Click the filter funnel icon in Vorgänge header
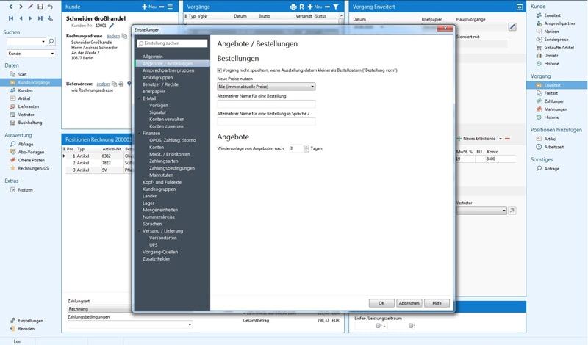The height and width of the screenshot is (345, 588). click(335, 7)
